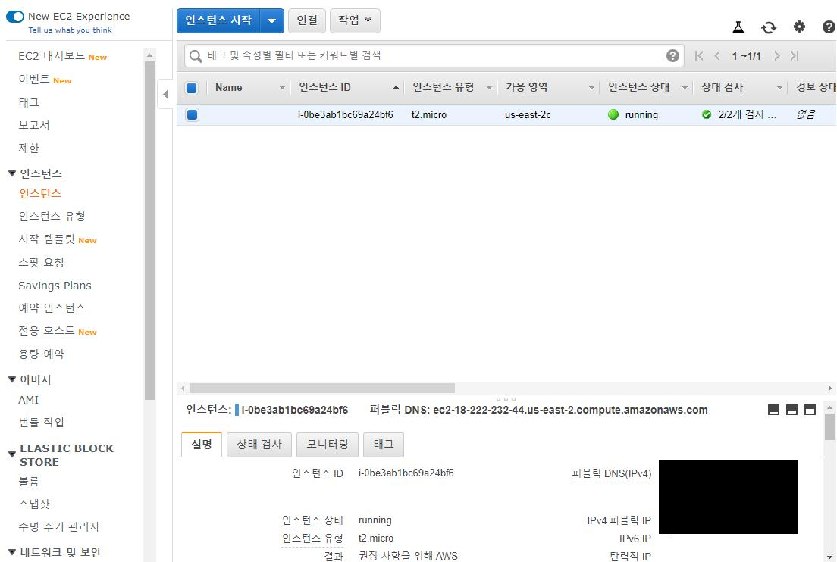This screenshot has width=837, height=562.
Task: Click the 연결 connect button
Action: pos(307,20)
